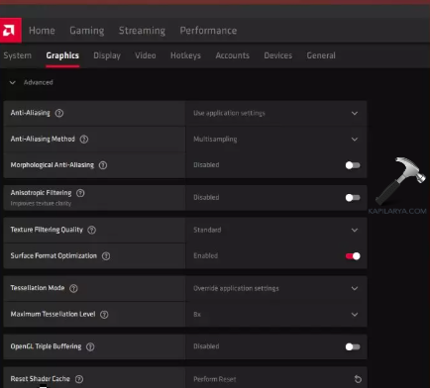Open the Video sub-tab

146,55
